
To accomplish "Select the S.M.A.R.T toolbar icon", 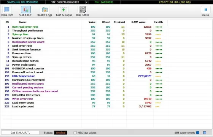I will (25, 11).
